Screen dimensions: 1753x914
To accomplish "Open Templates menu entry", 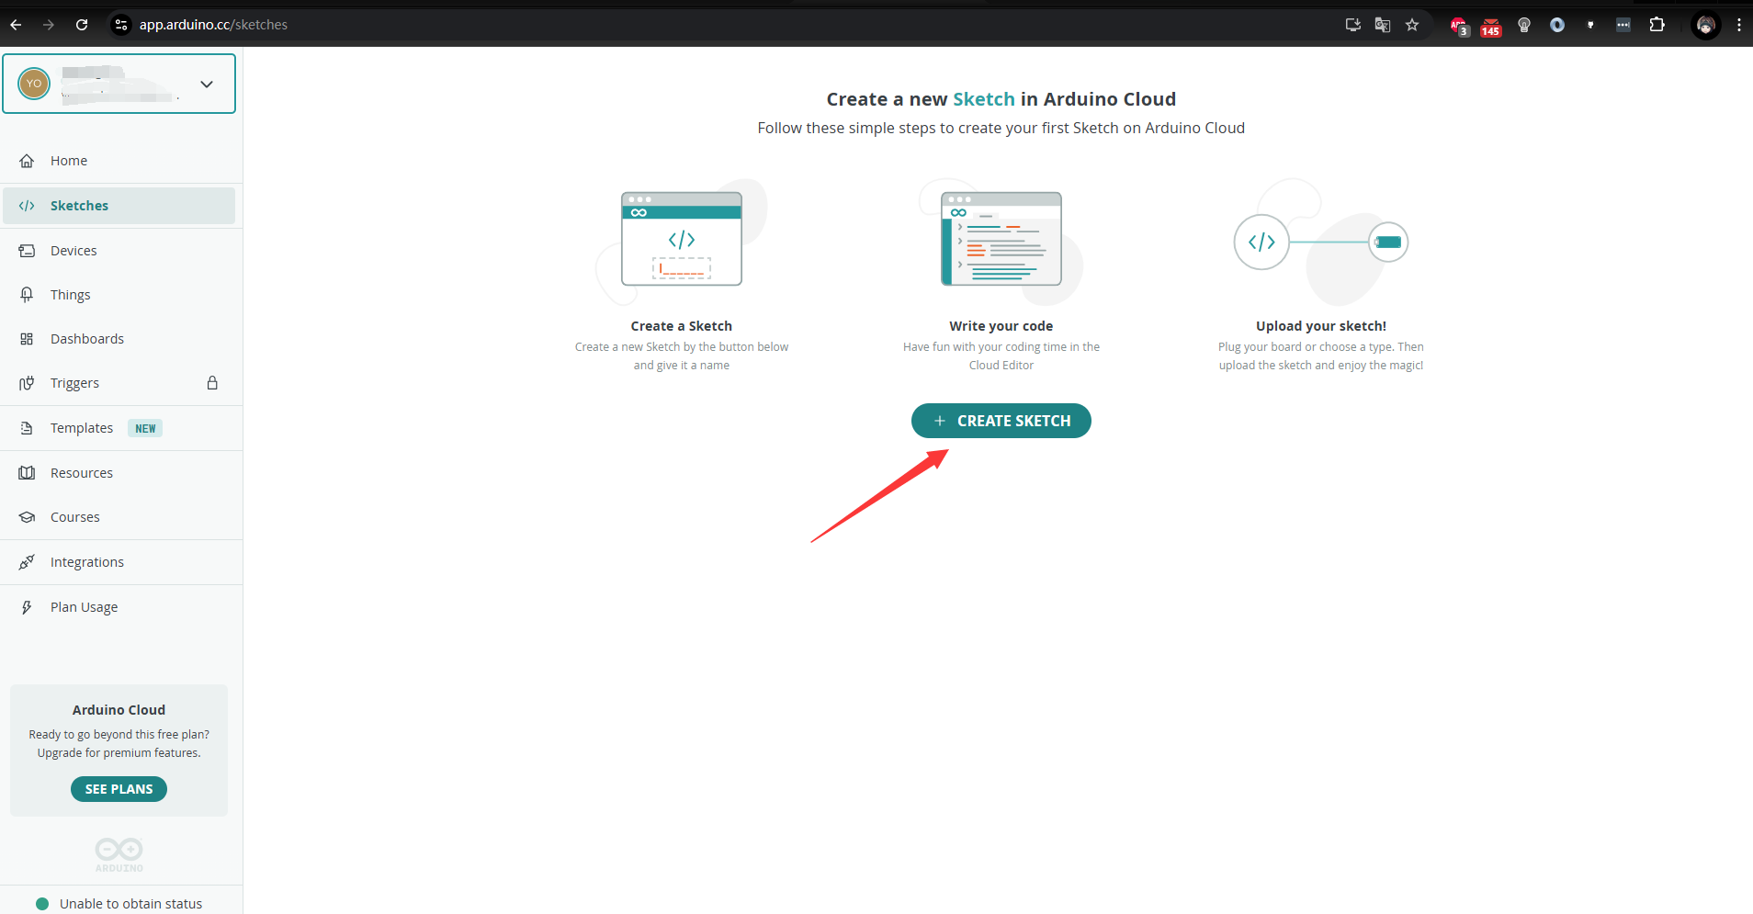I will point(119,428).
